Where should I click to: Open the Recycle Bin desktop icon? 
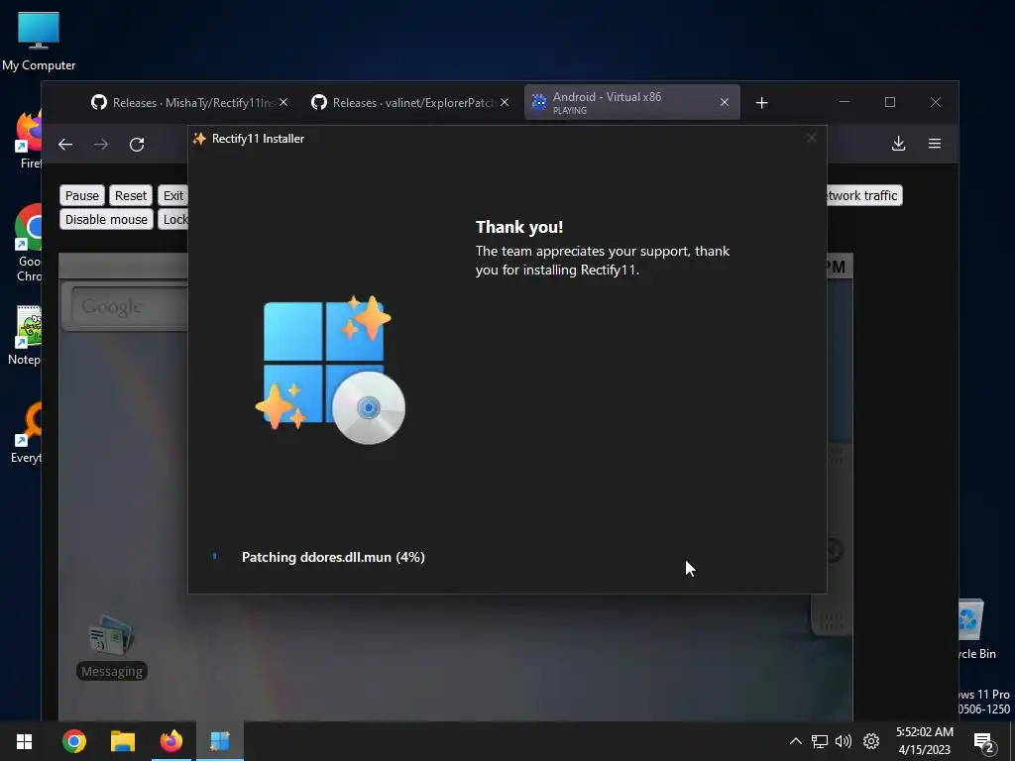tap(976, 629)
